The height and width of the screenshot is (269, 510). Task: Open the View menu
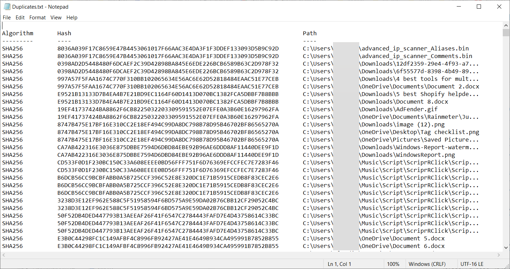pos(56,18)
